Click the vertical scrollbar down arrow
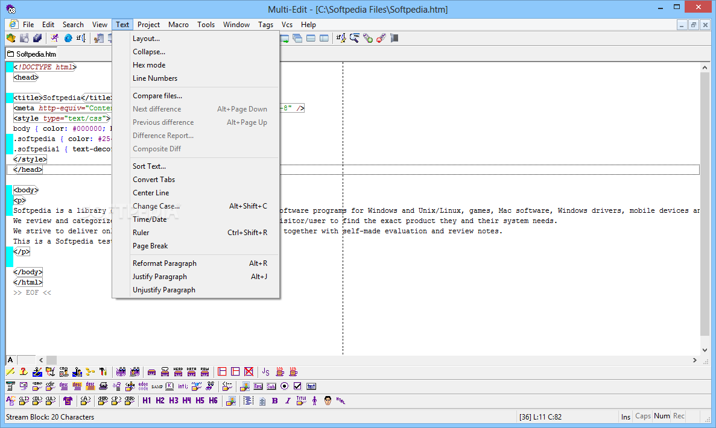This screenshot has width=716, height=428. pos(705,350)
